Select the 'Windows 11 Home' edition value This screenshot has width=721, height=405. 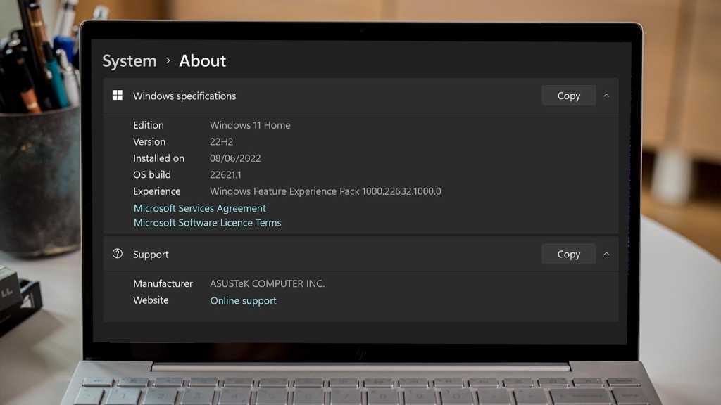[250, 125]
